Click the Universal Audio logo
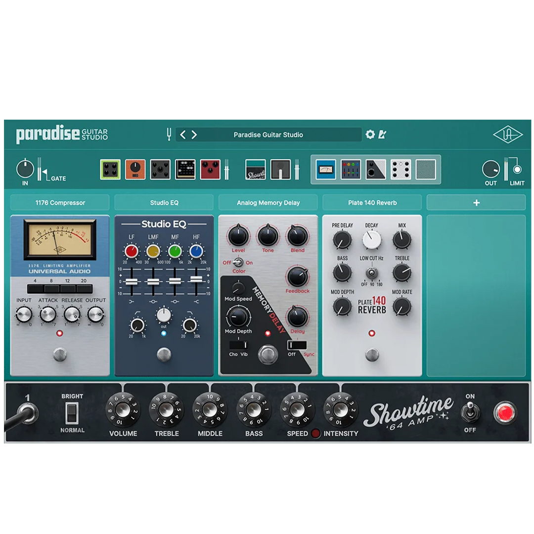This screenshot has height=534, width=534. (508, 135)
